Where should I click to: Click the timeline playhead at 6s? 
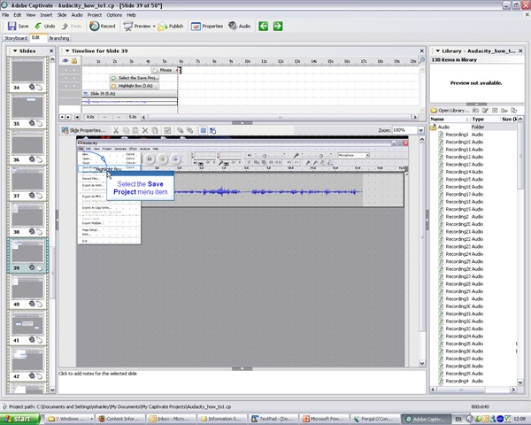[180, 70]
